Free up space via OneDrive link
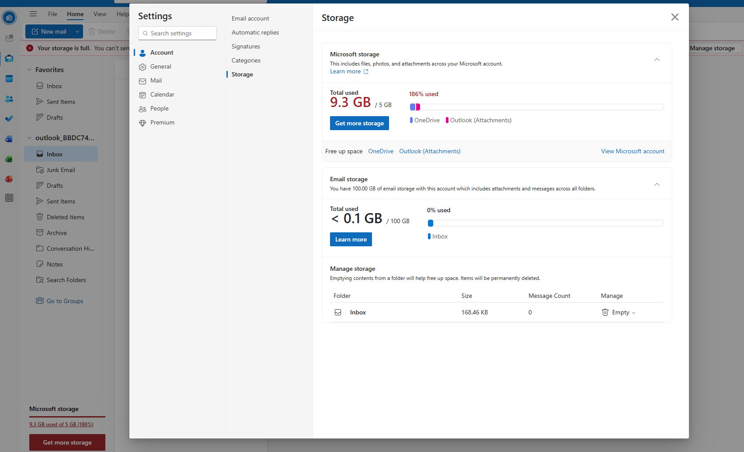 click(381, 151)
